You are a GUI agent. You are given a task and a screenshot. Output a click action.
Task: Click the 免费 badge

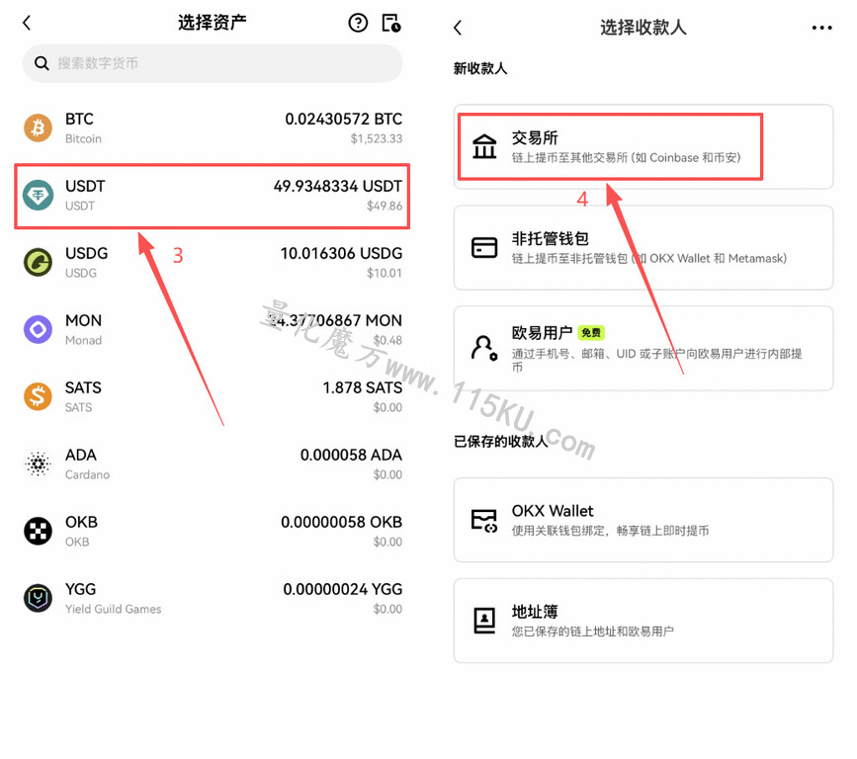(591, 333)
